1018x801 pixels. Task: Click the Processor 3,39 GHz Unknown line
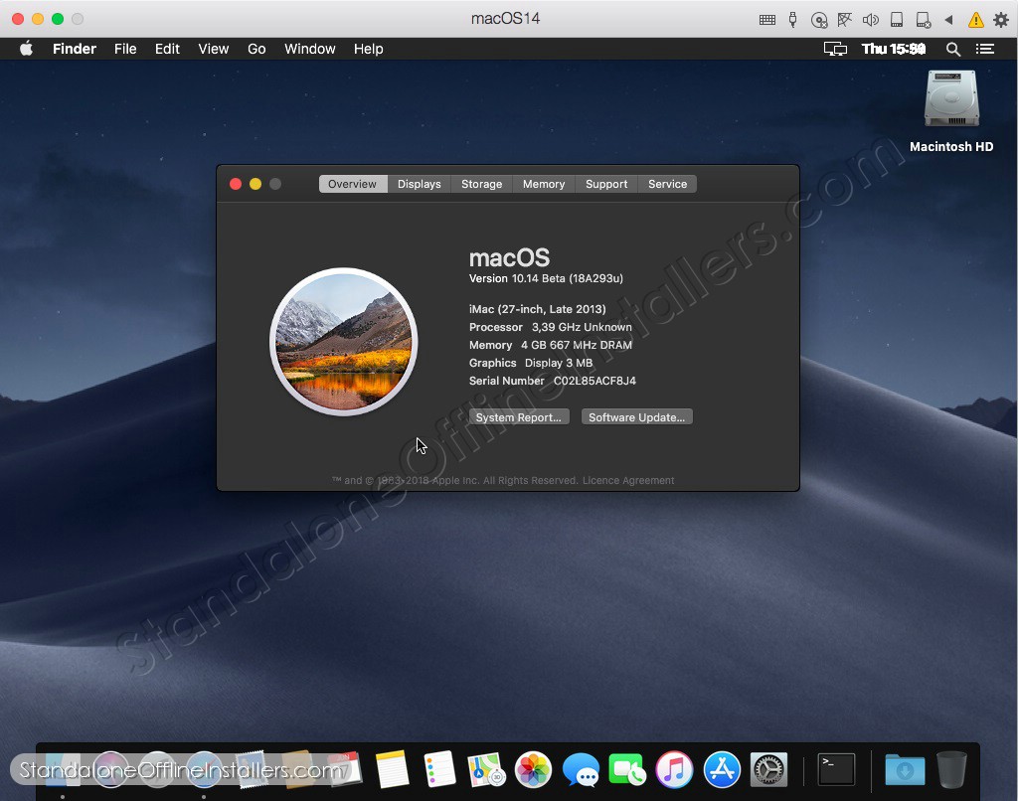click(551, 327)
